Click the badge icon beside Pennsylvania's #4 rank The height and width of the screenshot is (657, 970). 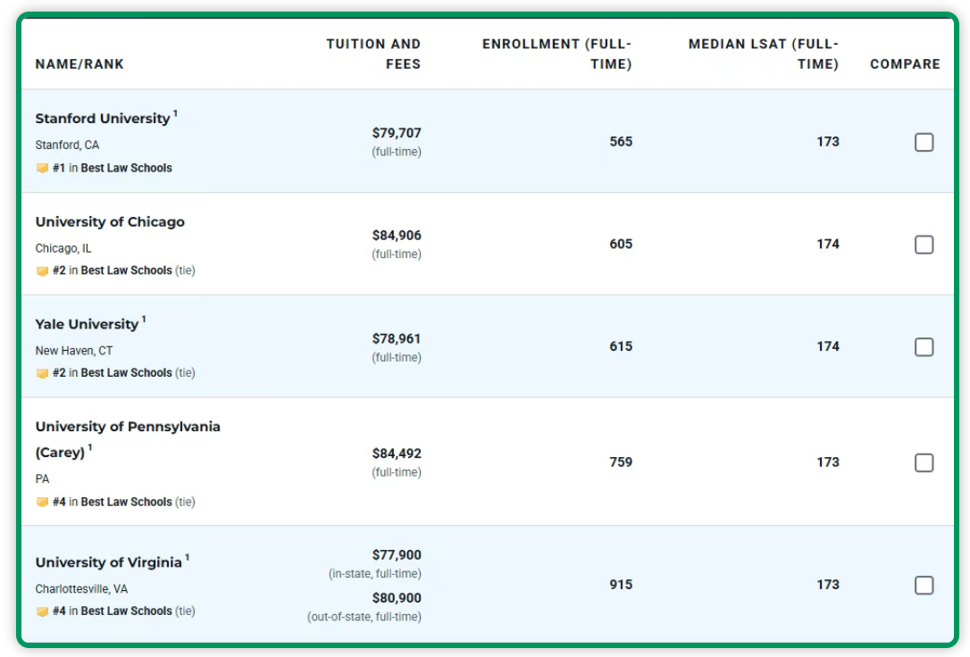[42, 503]
